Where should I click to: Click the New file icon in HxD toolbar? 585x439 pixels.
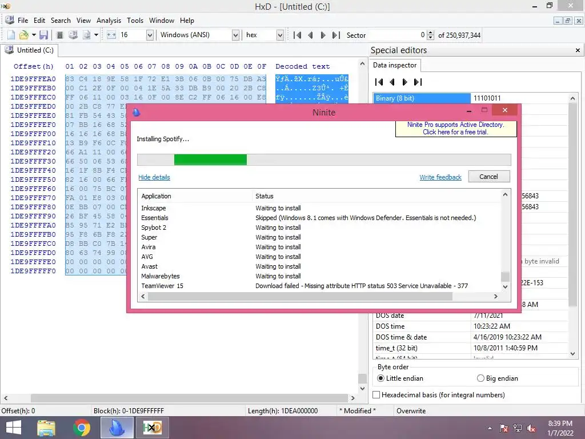click(11, 35)
